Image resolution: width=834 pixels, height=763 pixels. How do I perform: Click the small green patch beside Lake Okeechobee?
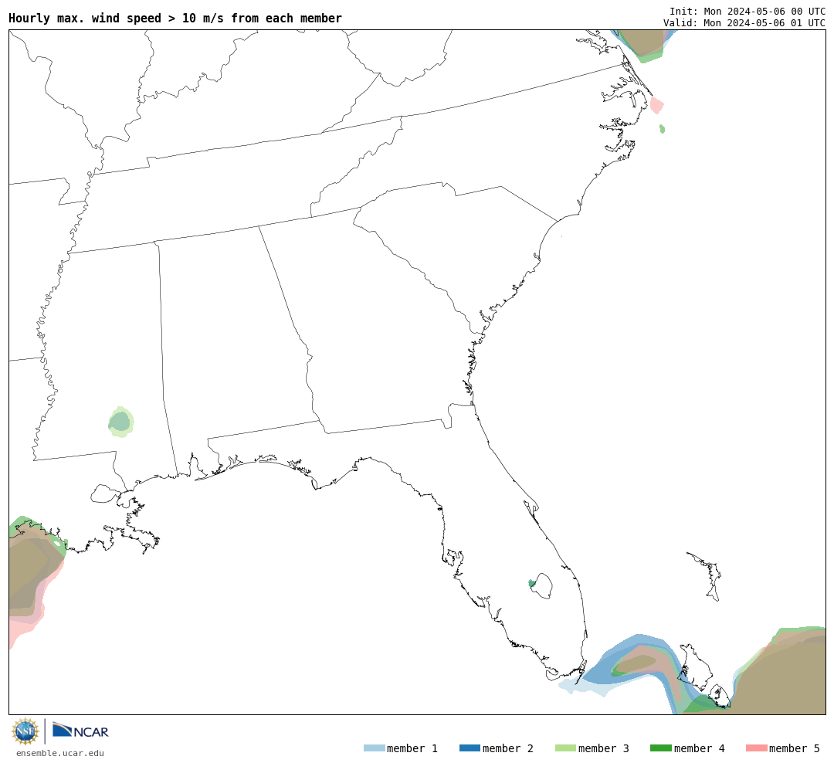532,584
